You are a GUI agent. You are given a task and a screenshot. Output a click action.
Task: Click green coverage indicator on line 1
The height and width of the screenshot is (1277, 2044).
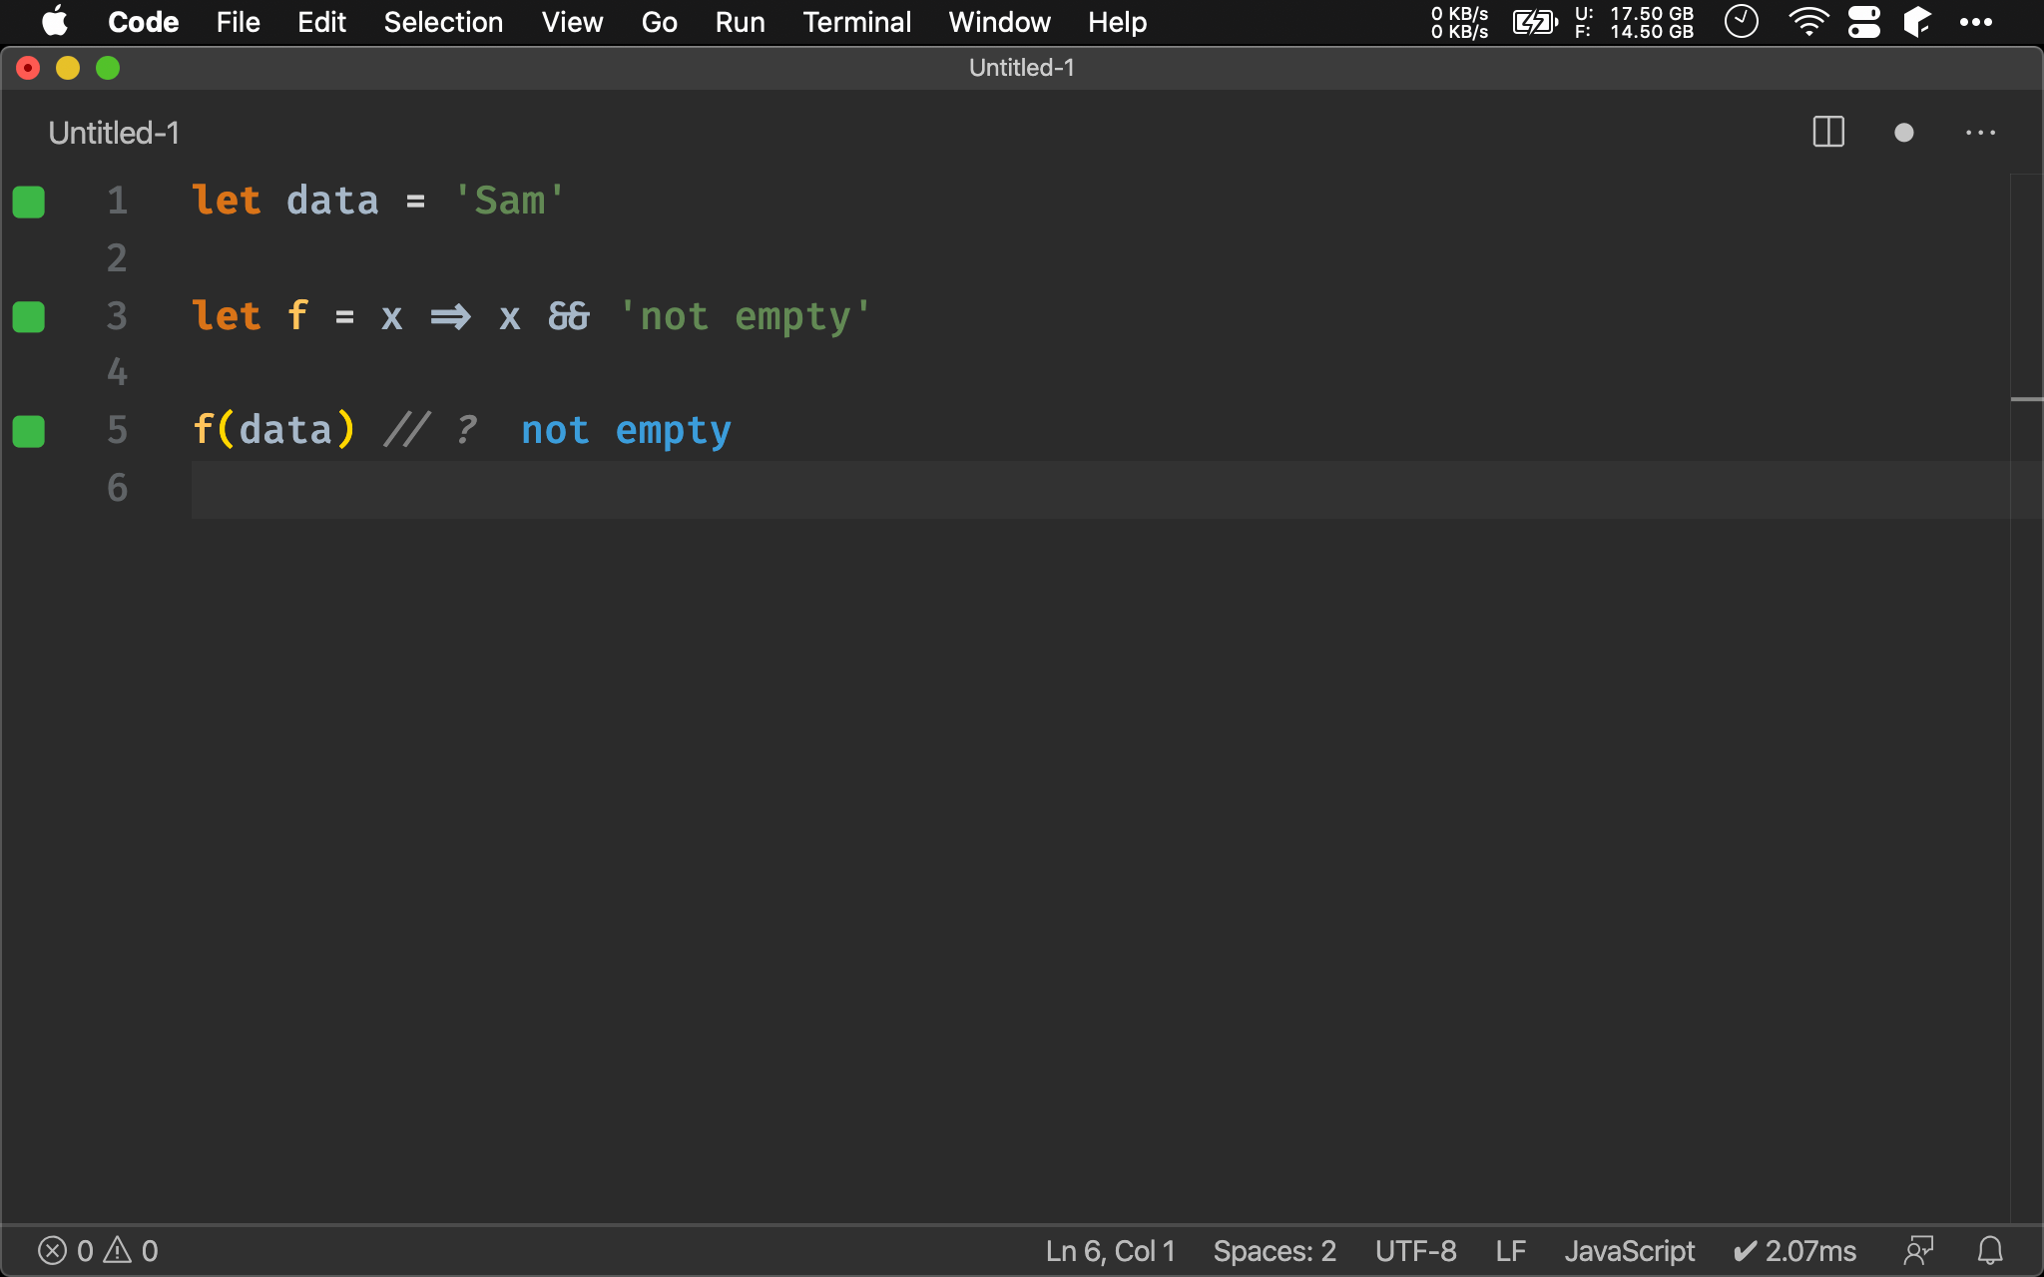coord(29,202)
